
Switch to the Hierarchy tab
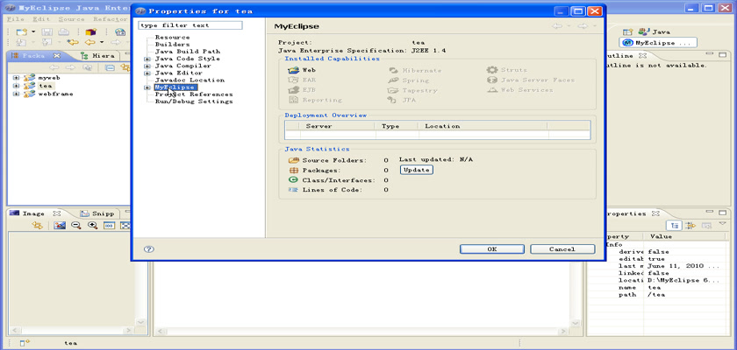click(x=97, y=55)
